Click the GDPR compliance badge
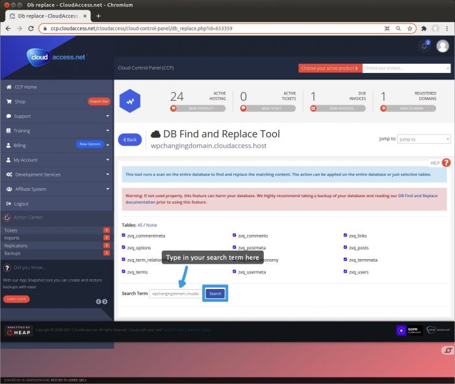455x384 pixels. point(409,331)
